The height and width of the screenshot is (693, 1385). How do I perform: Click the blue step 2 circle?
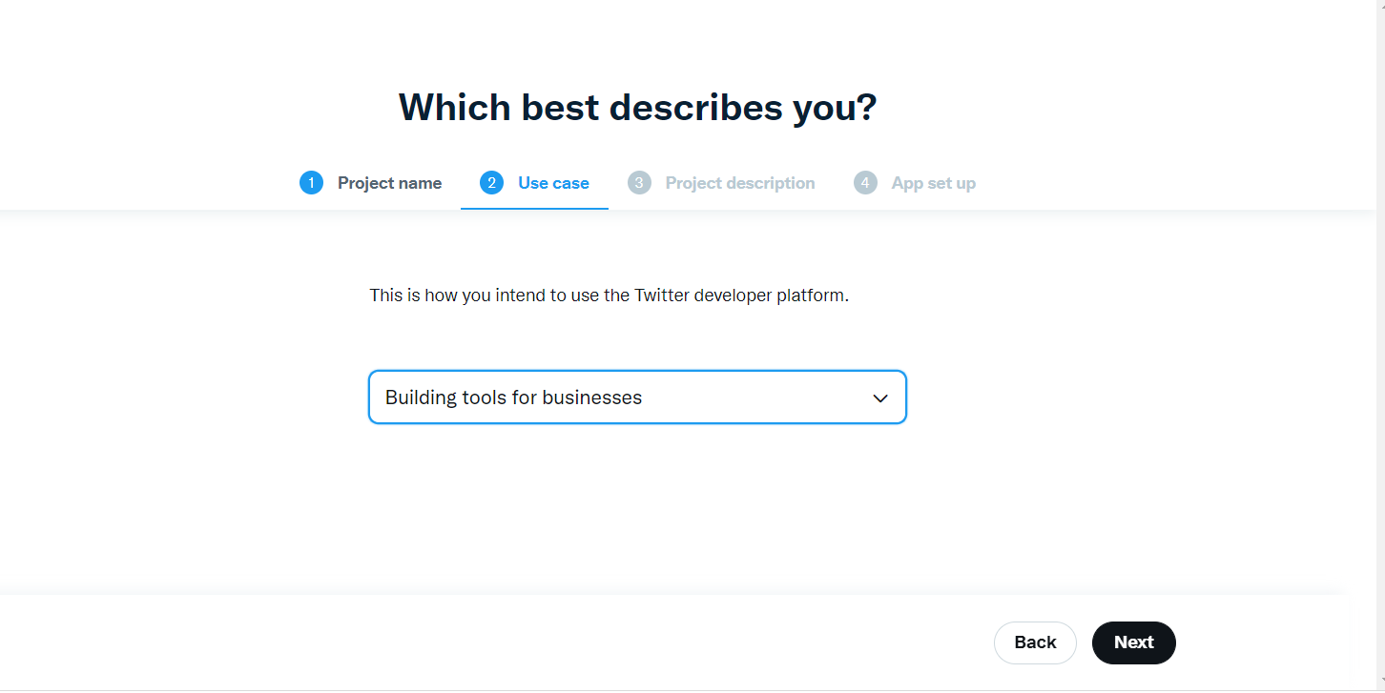[490, 182]
